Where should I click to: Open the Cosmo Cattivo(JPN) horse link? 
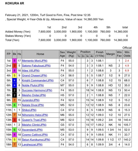(x=35, y=135)
